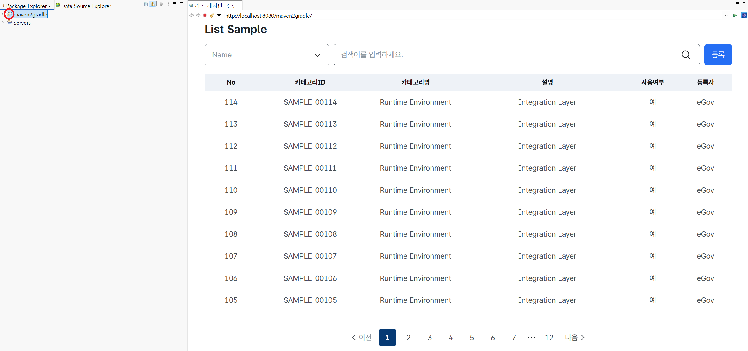Click the browser Refresh page icon
Viewport: 748px width, 351px height.
[212, 15]
